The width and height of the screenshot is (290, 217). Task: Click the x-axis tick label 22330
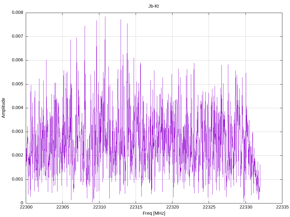(x=246, y=207)
